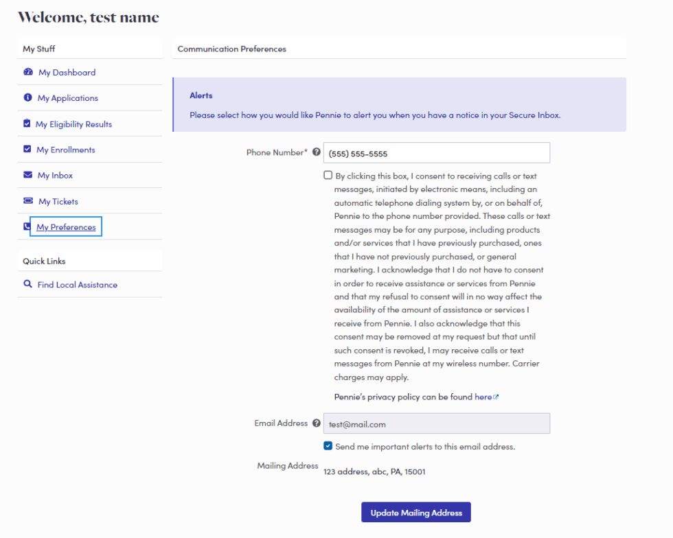Open the privacy policy 'here' link

pyautogui.click(x=483, y=397)
